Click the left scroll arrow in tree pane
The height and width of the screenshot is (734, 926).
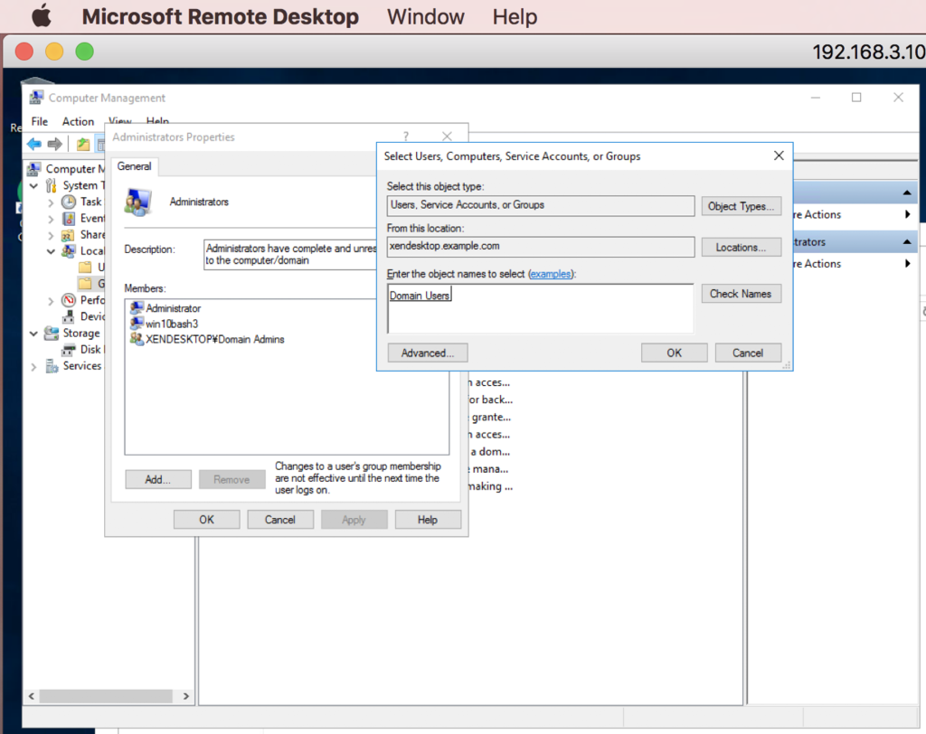[32, 696]
